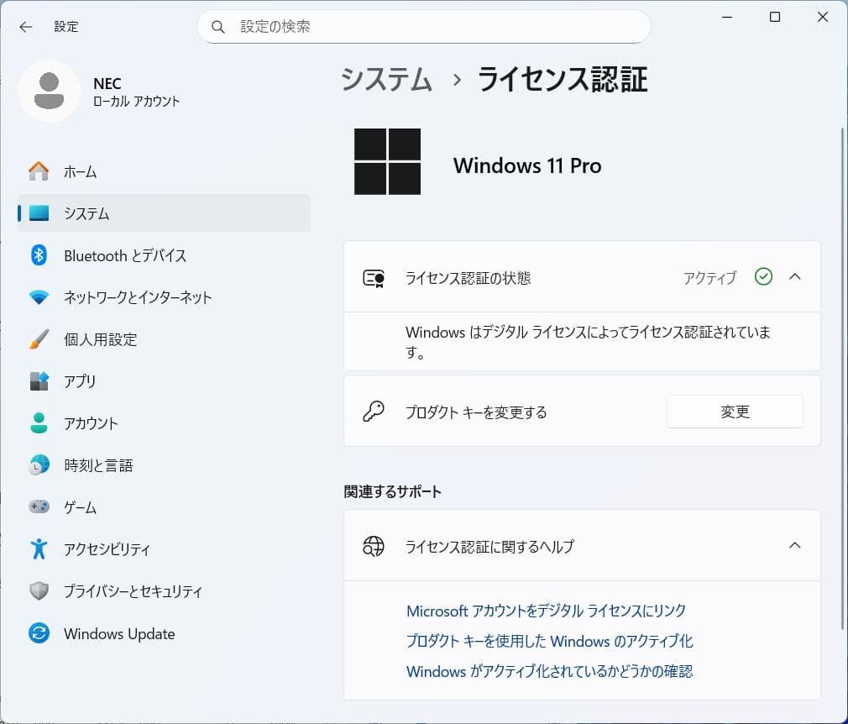Click the 時刻と言語 icon
Viewport: 848px width, 724px height.
coord(39,465)
